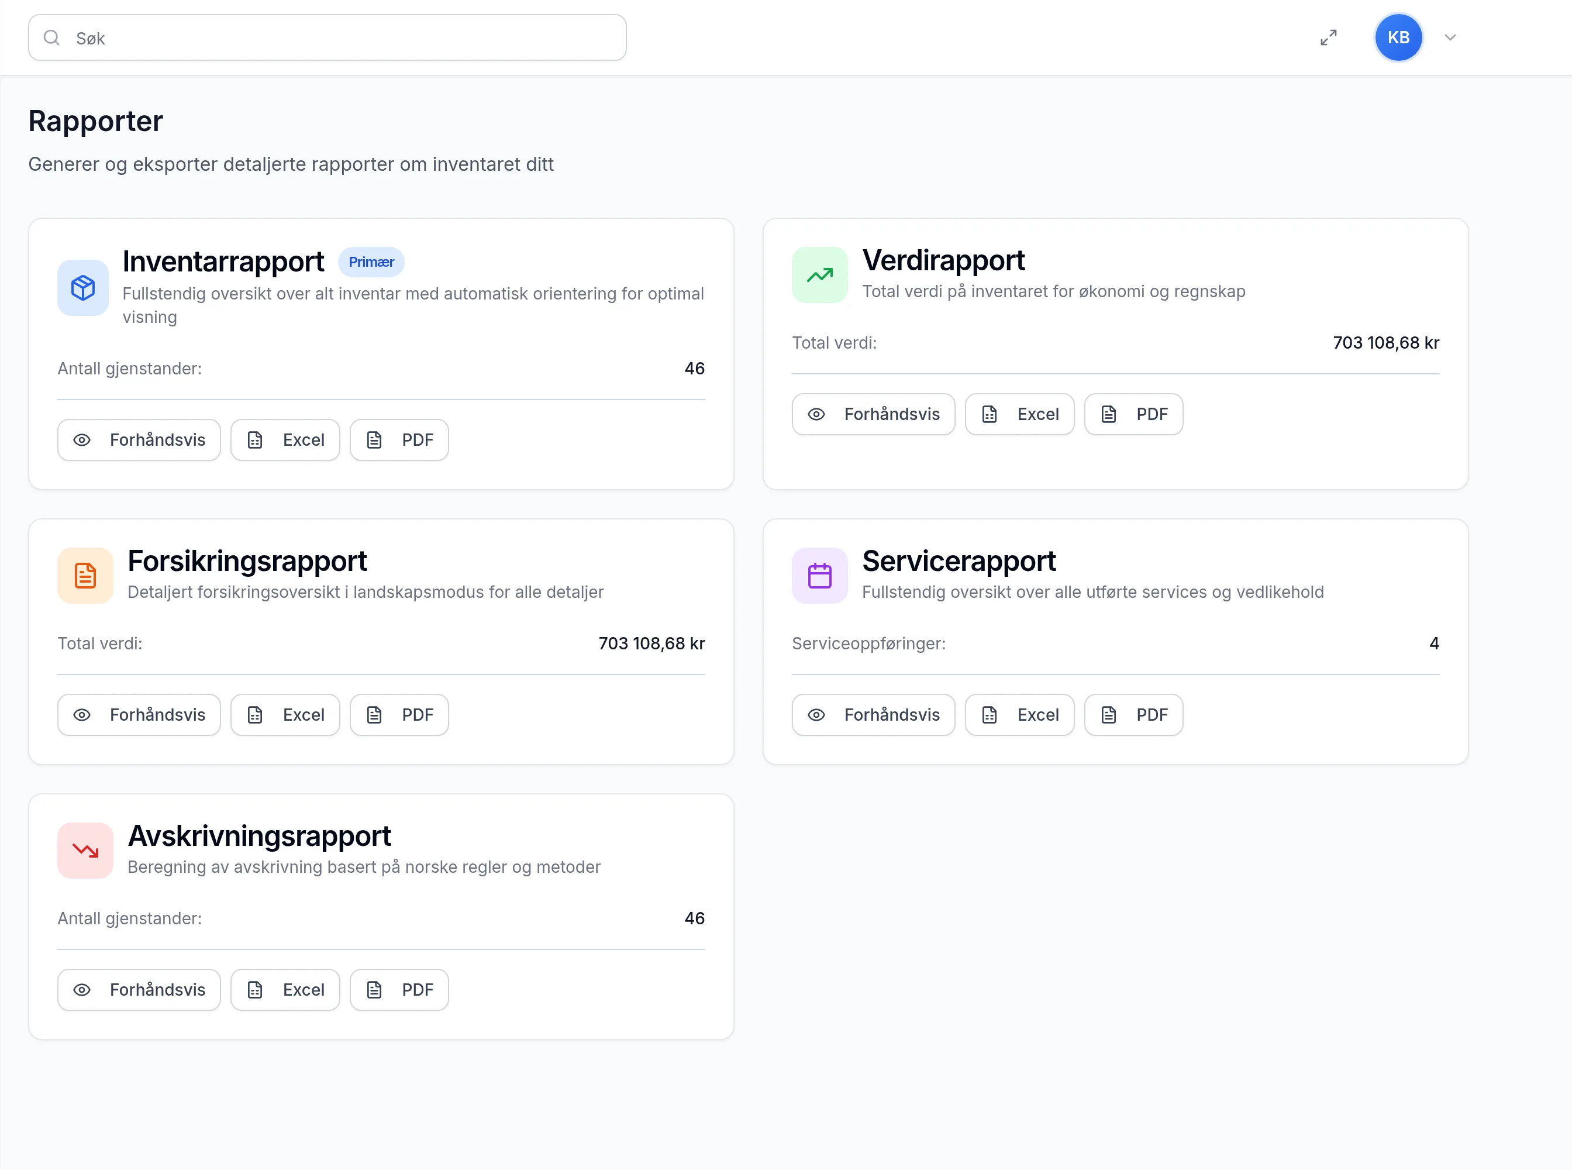Preview Verdirapport with Forhåndsvis
This screenshot has width=1572, height=1170.
tap(873, 414)
